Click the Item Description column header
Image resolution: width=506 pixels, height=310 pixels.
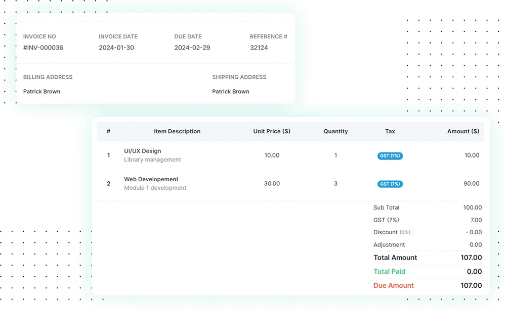177,131
